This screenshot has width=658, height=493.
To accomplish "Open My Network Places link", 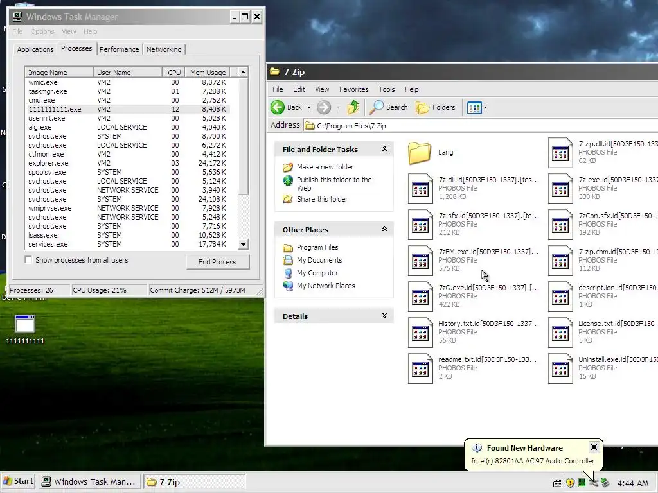I will pos(326,286).
